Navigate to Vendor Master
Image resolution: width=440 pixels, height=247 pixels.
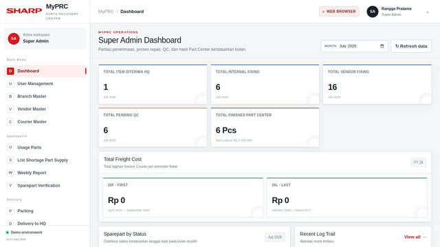45,109
